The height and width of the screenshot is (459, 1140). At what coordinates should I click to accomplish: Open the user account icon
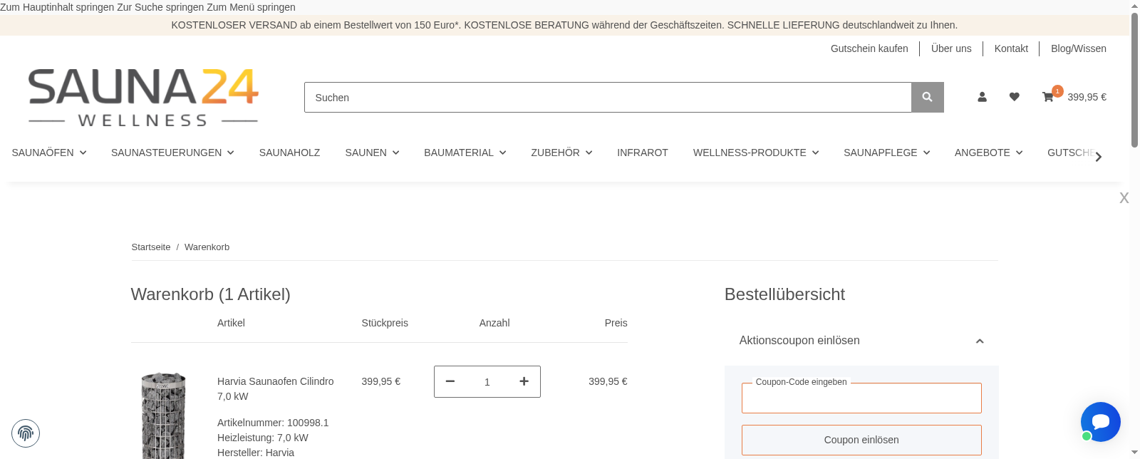point(982,97)
